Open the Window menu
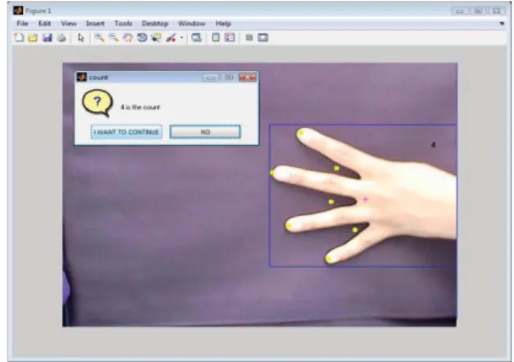 pyautogui.click(x=192, y=24)
